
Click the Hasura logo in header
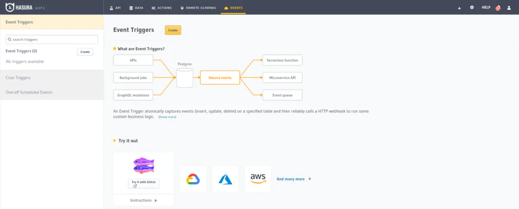(x=19, y=7)
